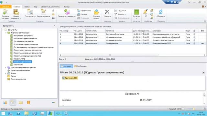This screenshot has width=207, height=116.
Task: Sort by the Рег. номер column header
Action: click(66, 31)
